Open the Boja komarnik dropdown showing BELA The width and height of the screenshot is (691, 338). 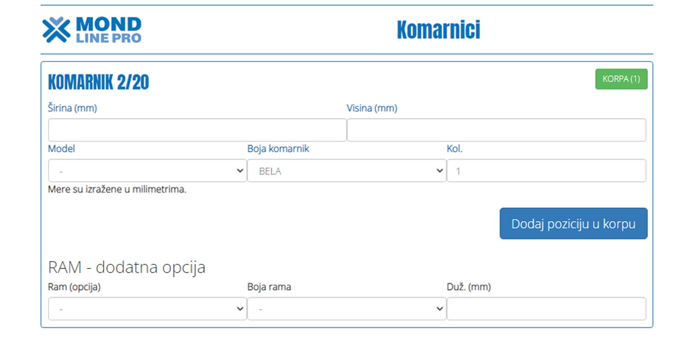347,170
